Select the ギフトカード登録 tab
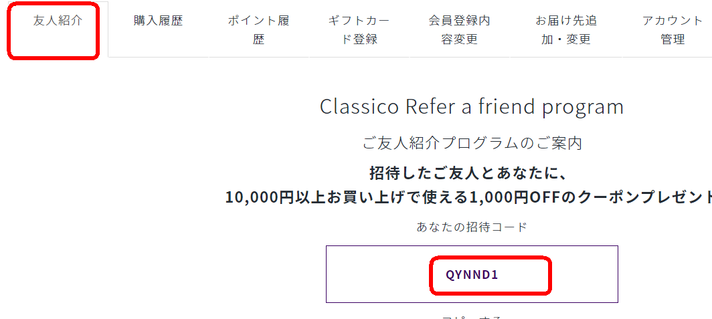 (359, 29)
